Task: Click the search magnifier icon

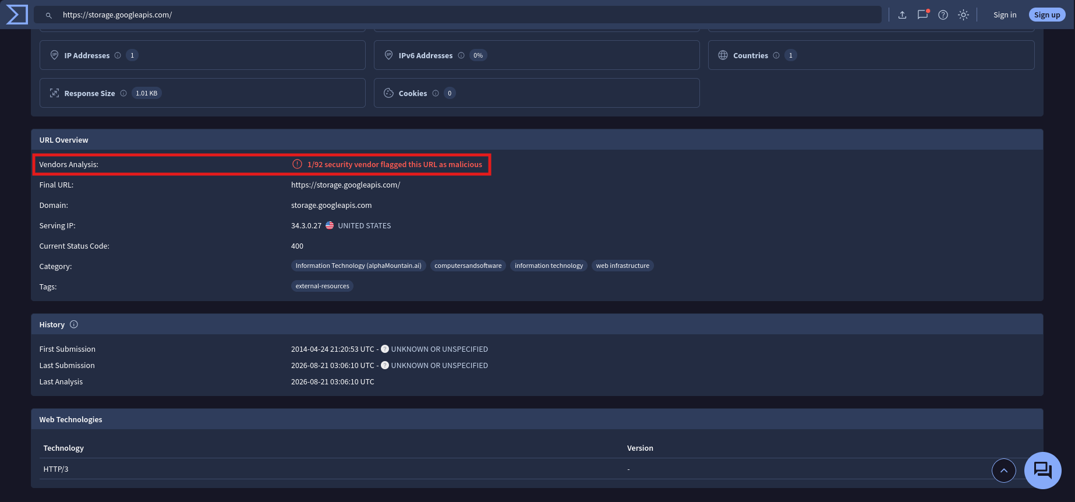Action: point(49,15)
